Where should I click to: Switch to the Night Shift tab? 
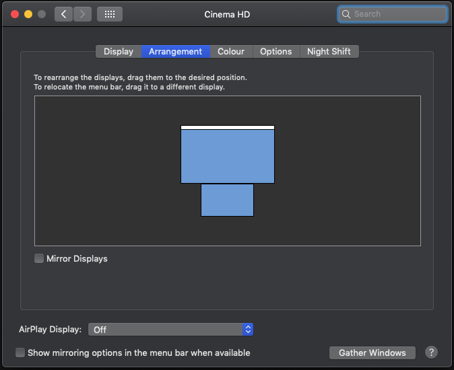pos(329,52)
